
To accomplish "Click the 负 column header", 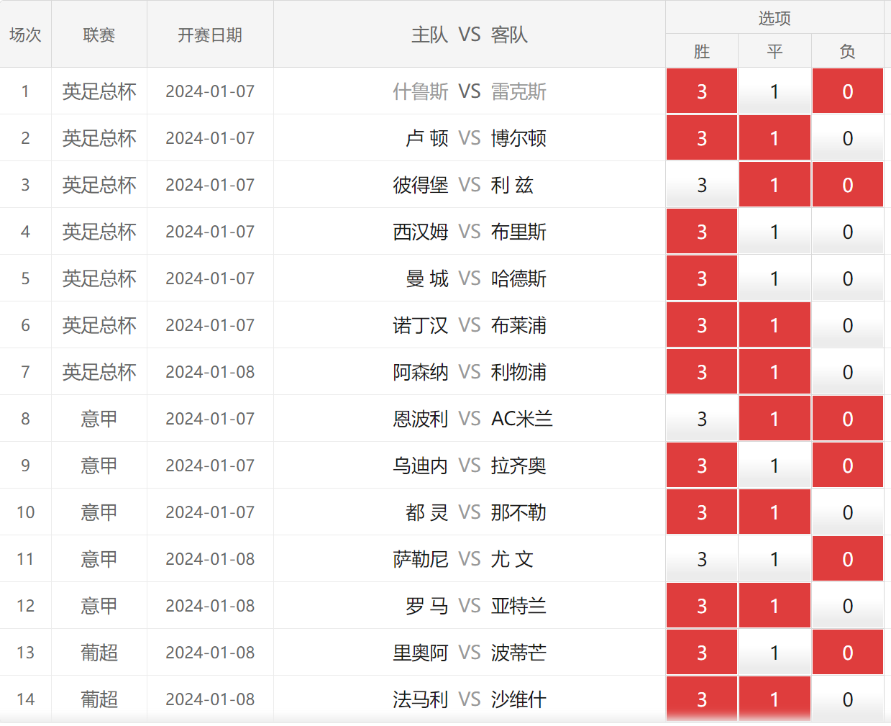I will [848, 51].
